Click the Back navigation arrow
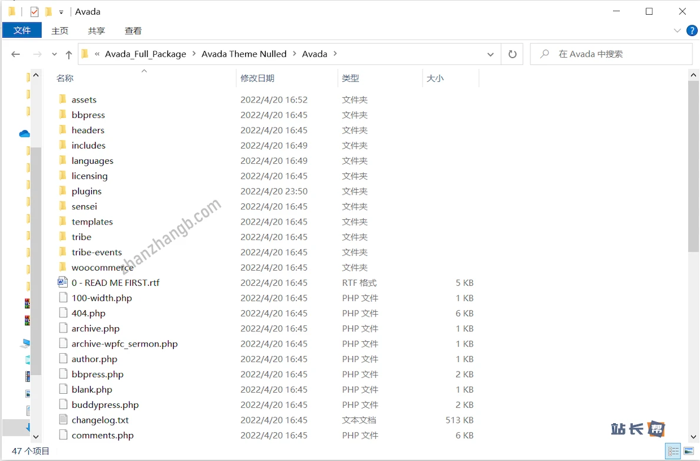Screen dimensions: 700x461 [x=16, y=54]
